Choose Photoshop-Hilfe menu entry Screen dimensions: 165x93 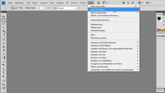point(114,6)
